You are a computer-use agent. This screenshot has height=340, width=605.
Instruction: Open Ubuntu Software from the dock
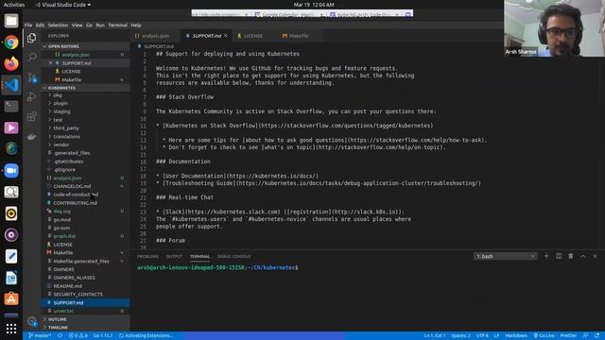11,298
